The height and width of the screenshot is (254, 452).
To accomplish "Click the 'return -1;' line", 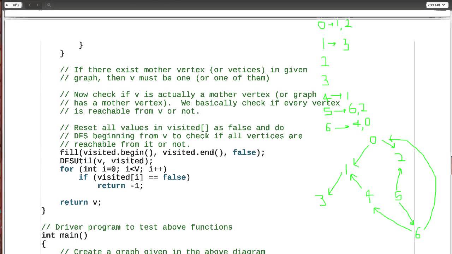I will tap(120, 186).
